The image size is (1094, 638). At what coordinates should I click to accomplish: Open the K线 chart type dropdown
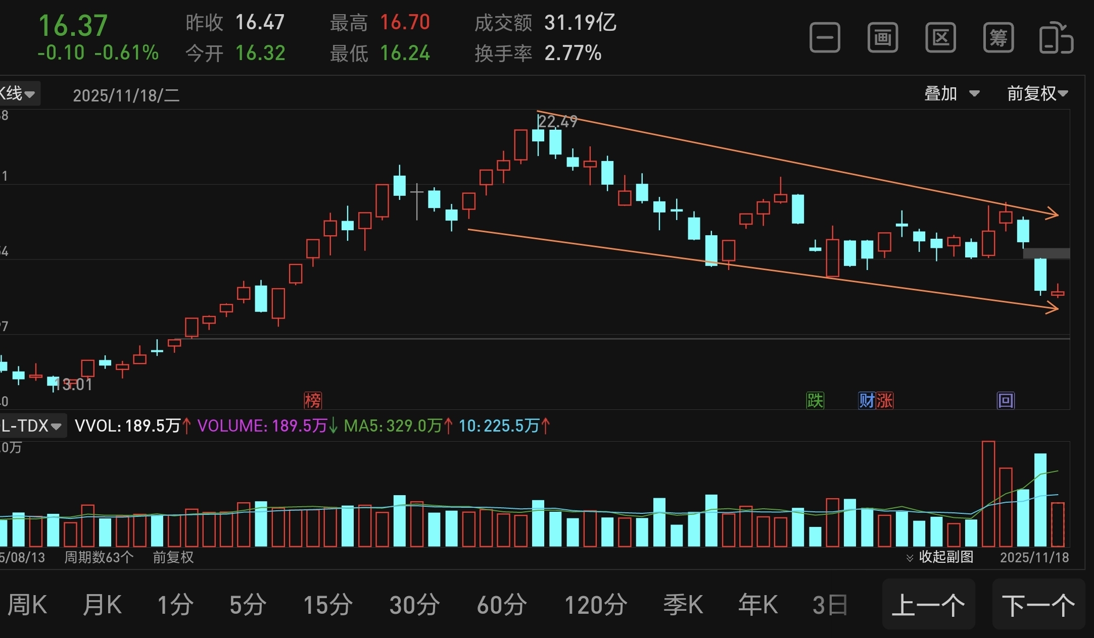click(x=18, y=94)
